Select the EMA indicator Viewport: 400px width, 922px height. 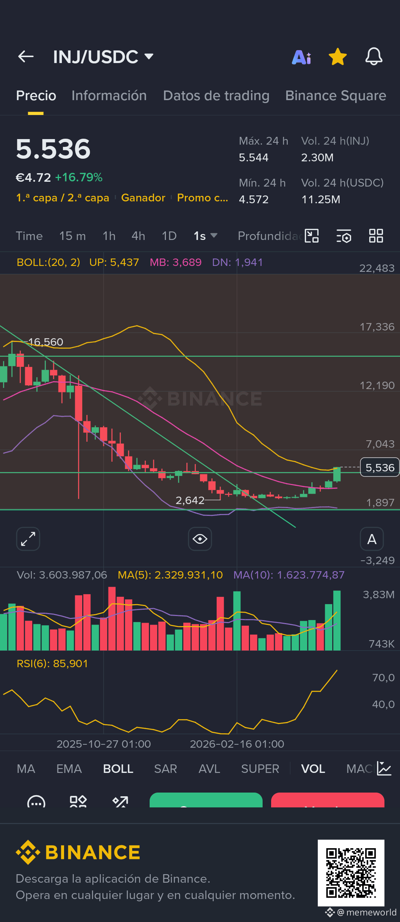click(x=69, y=769)
